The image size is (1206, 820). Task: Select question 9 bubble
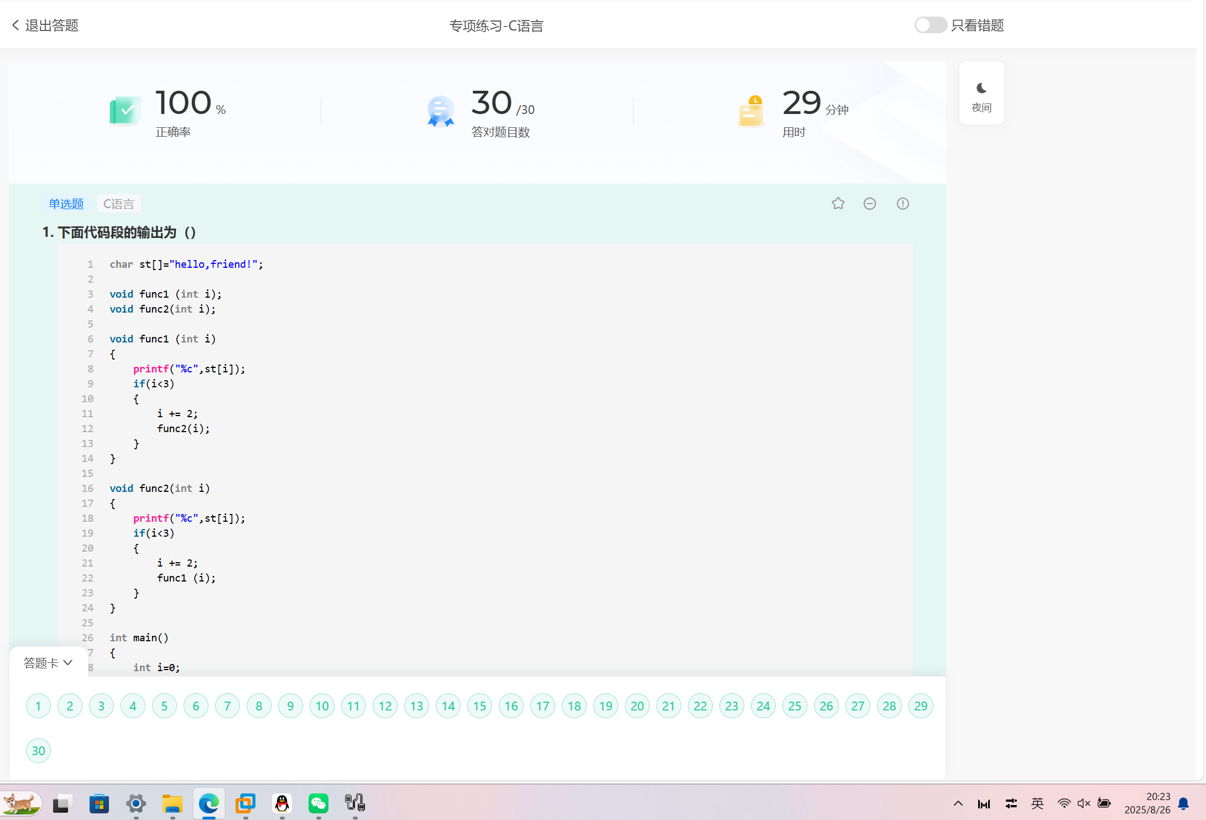290,706
